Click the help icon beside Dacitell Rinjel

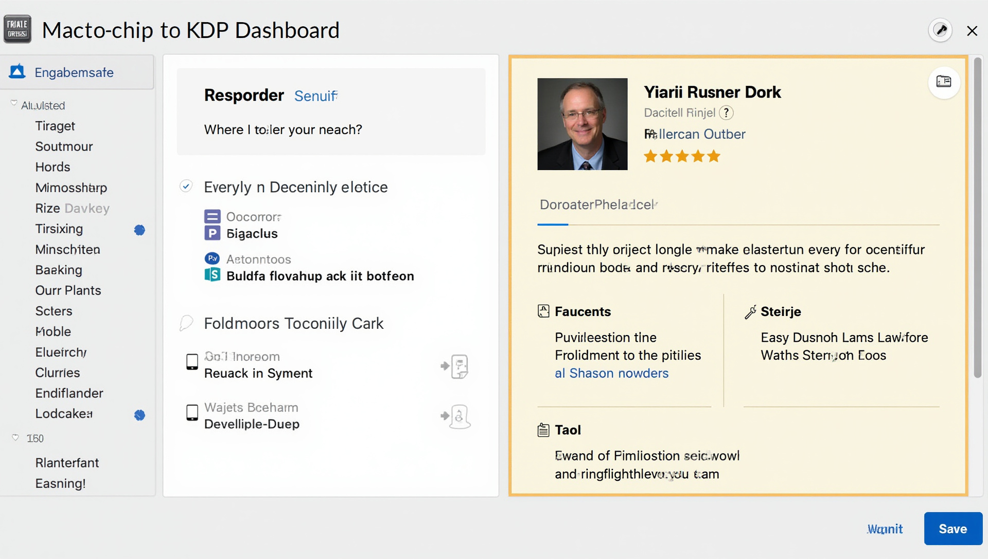pyautogui.click(x=726, y=113)
